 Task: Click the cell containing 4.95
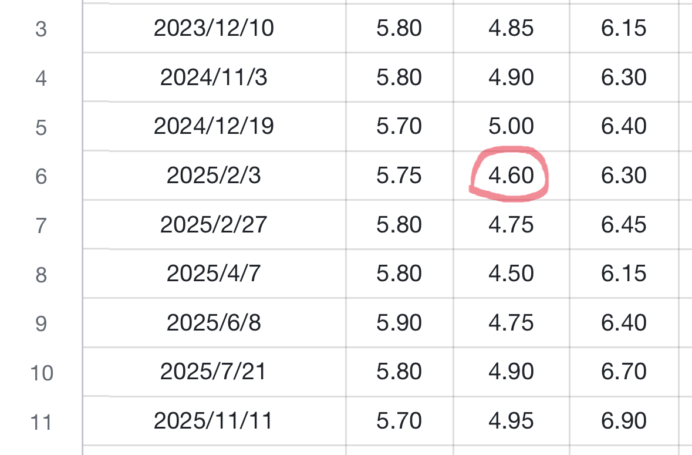[511, 421]
